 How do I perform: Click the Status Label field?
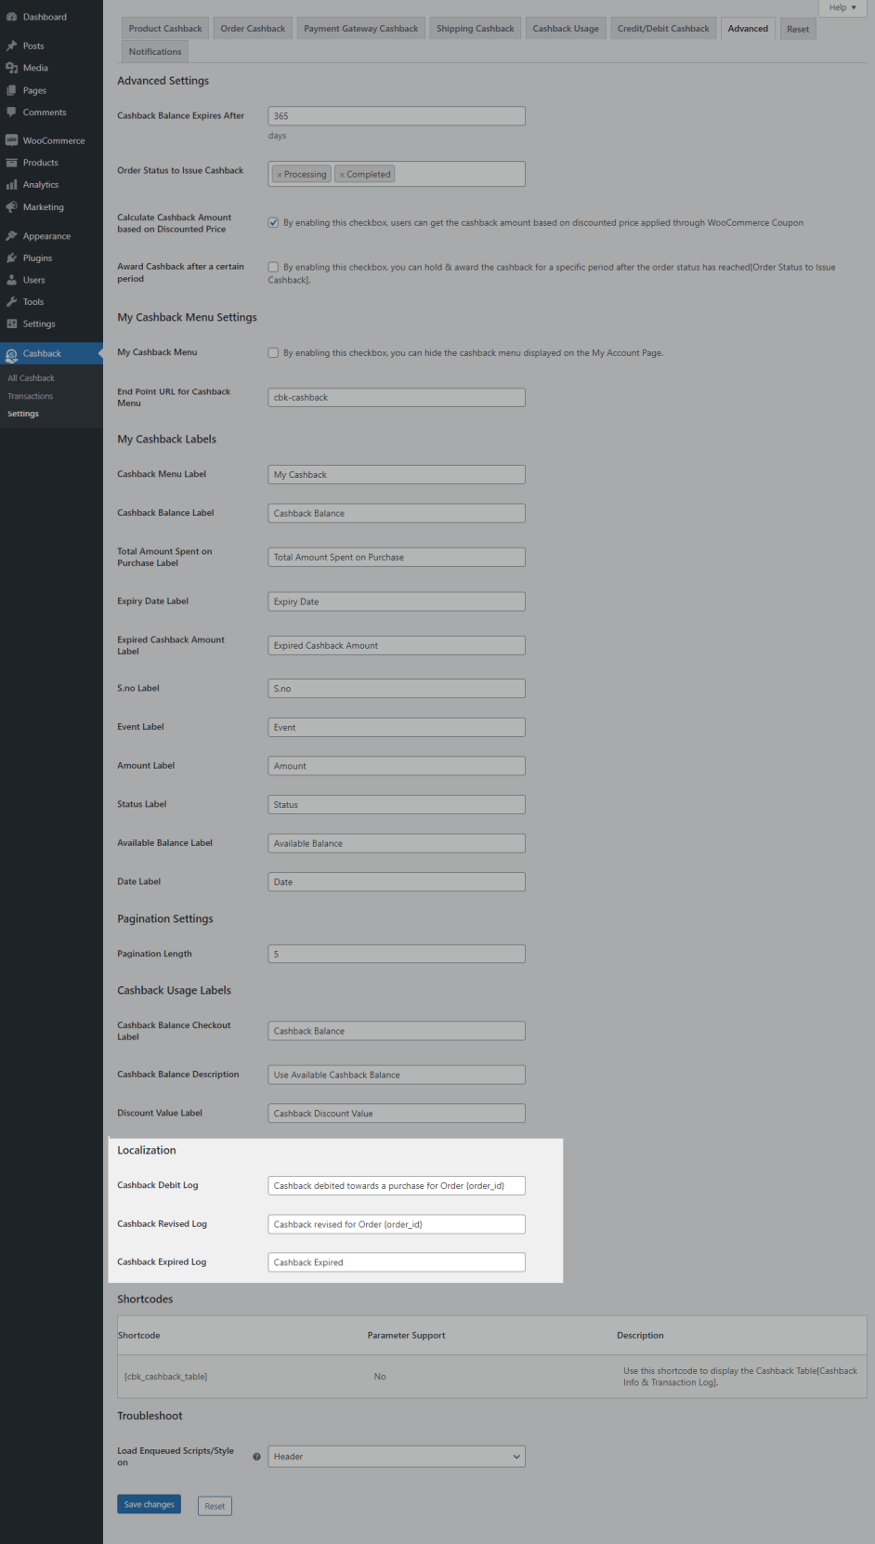pyautogui.click(x=397, y=805)
